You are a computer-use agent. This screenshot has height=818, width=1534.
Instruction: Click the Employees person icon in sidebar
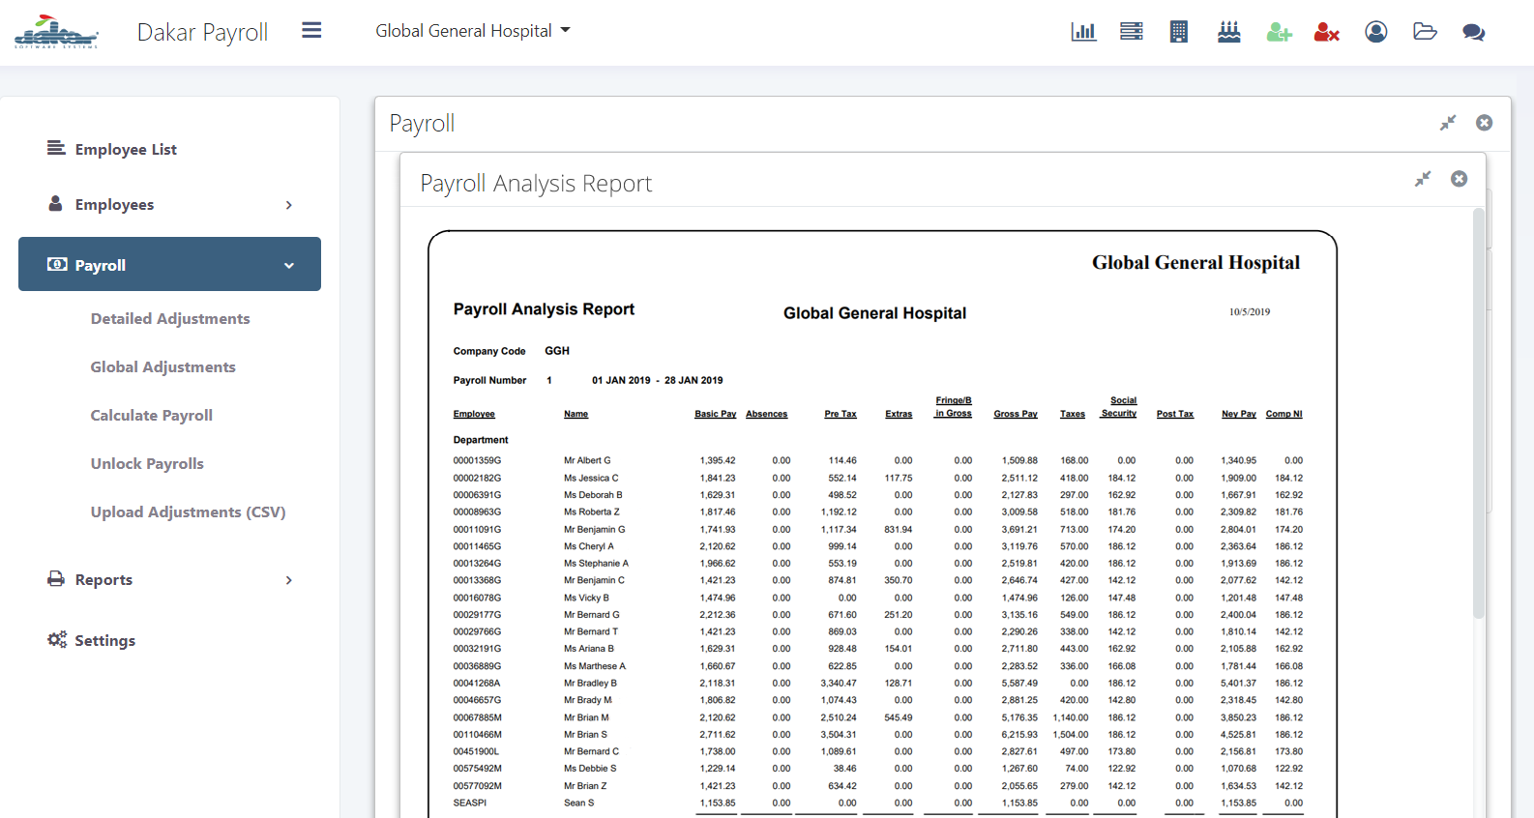[x=56, y=204]
